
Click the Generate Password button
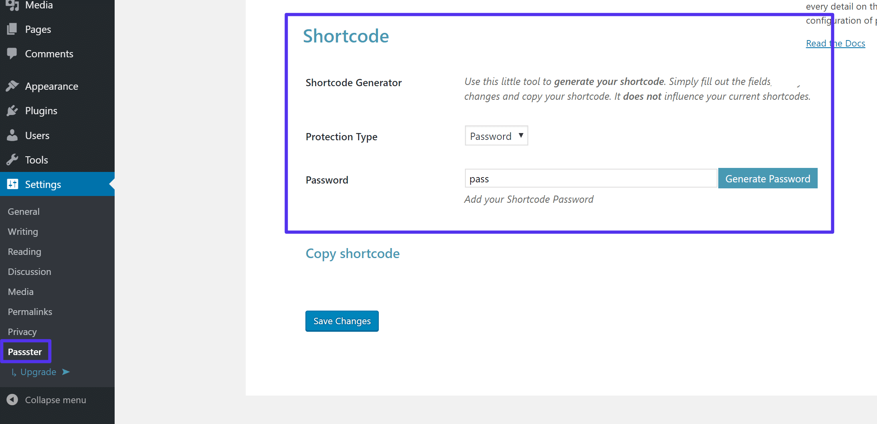coord(768,178)
